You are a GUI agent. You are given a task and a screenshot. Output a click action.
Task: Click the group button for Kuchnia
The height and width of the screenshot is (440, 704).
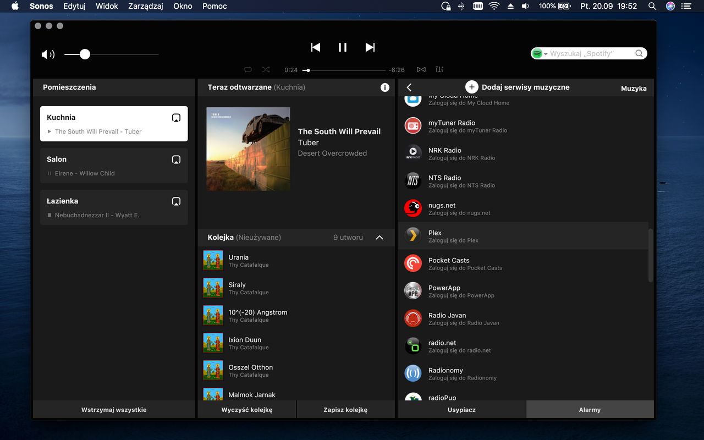coord(176,118)
